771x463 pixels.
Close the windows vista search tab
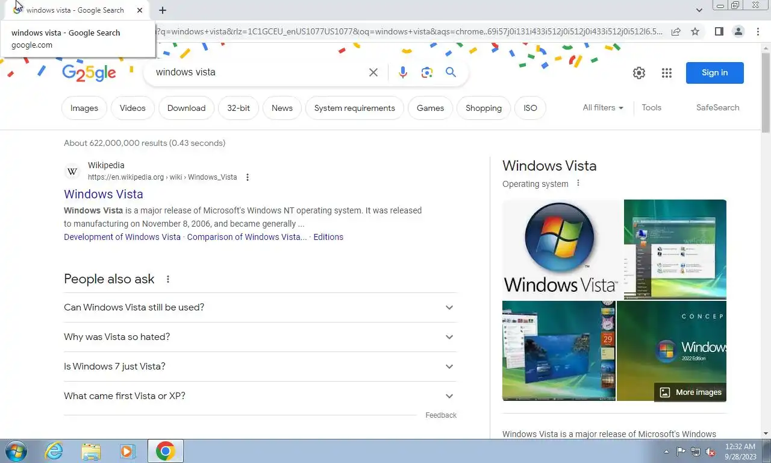pos(140,10)
